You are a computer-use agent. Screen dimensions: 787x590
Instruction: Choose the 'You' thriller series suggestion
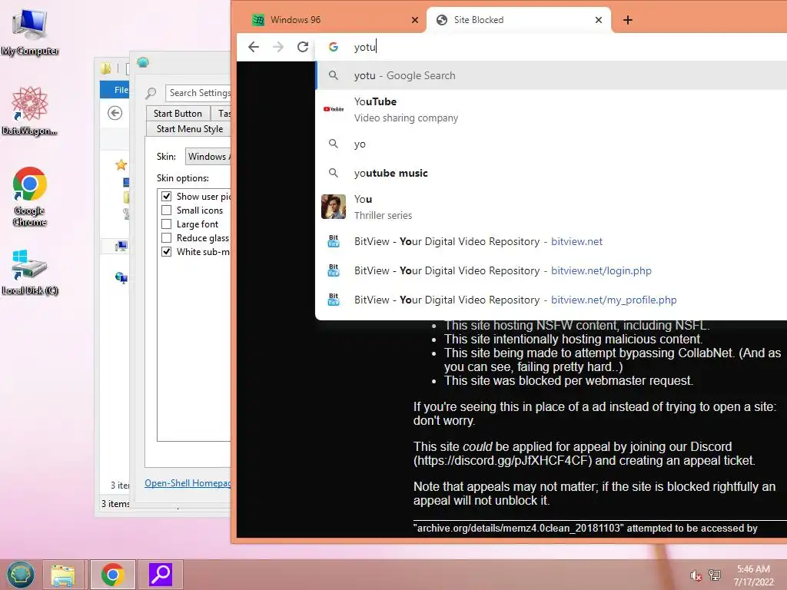(x=551, y=207)
